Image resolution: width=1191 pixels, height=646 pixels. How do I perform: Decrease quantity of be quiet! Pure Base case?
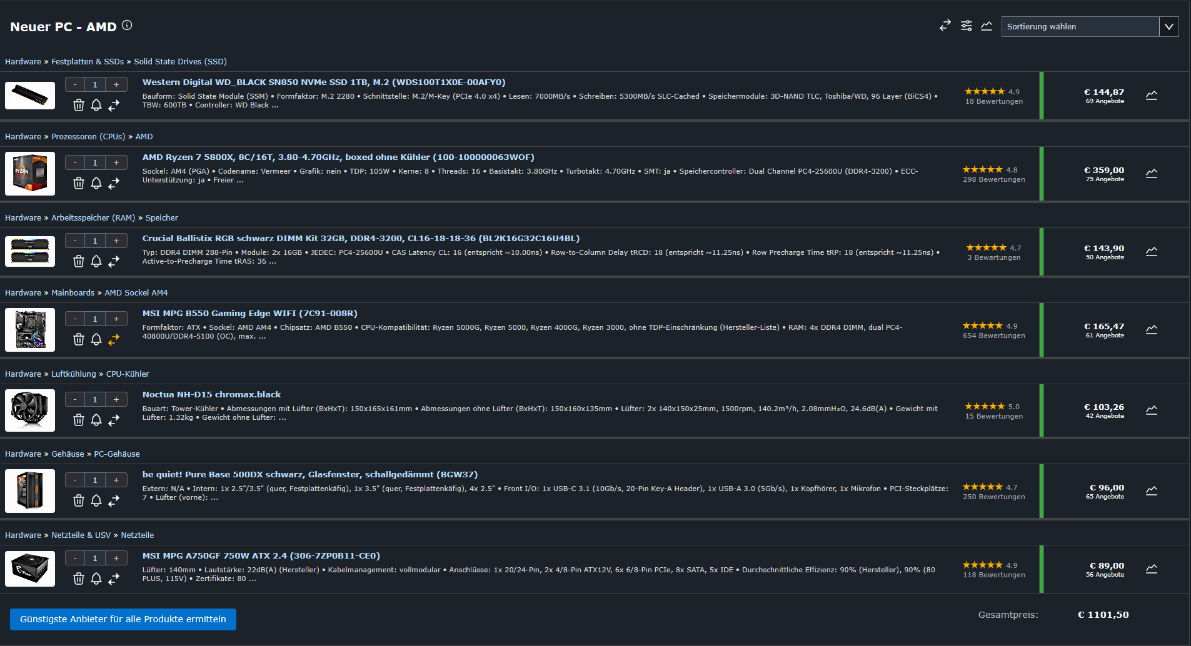(x=75, y=480)
